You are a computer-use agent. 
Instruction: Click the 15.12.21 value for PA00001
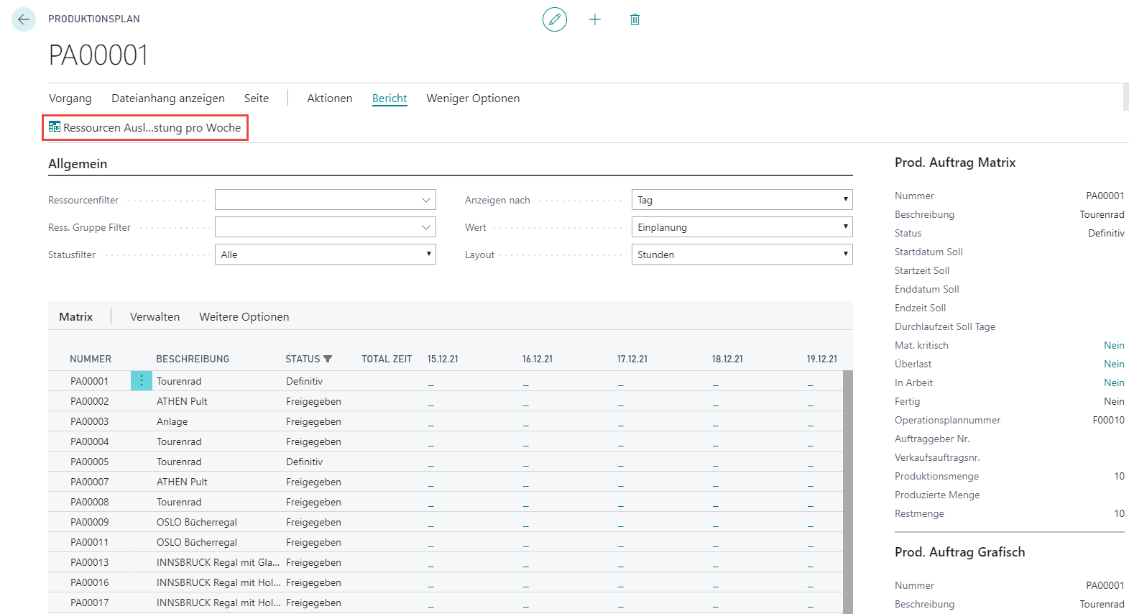tap(431, 383)
